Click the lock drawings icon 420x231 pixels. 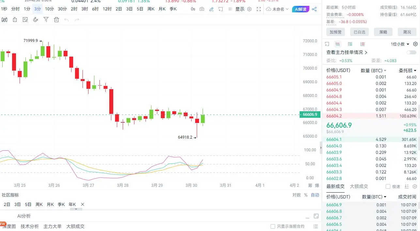point(15,20)
